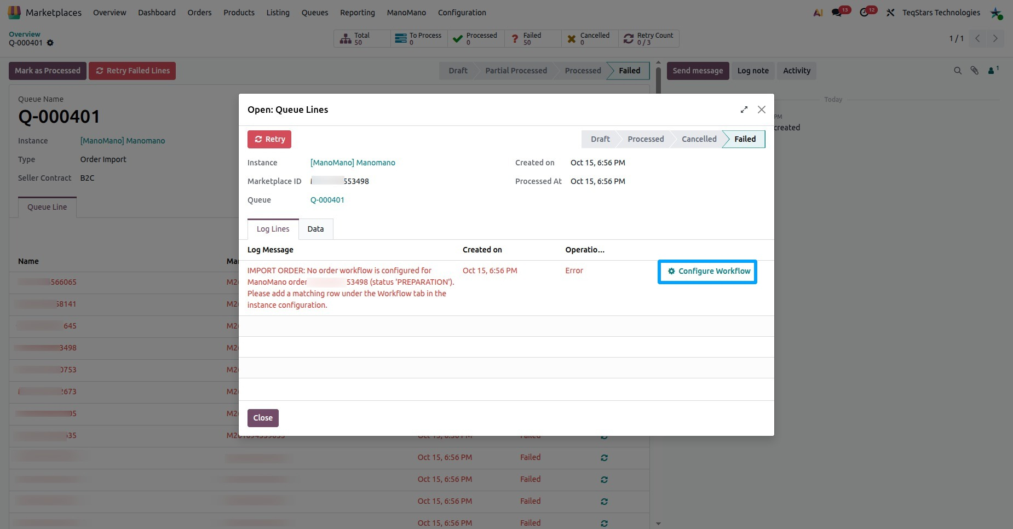Click the Overview breadcrumb link
This screenshot has height=529, width=1013.
25,34
